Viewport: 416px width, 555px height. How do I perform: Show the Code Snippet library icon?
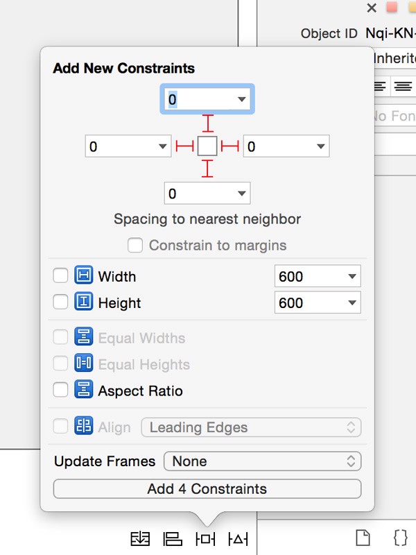(x=401, y=538)
